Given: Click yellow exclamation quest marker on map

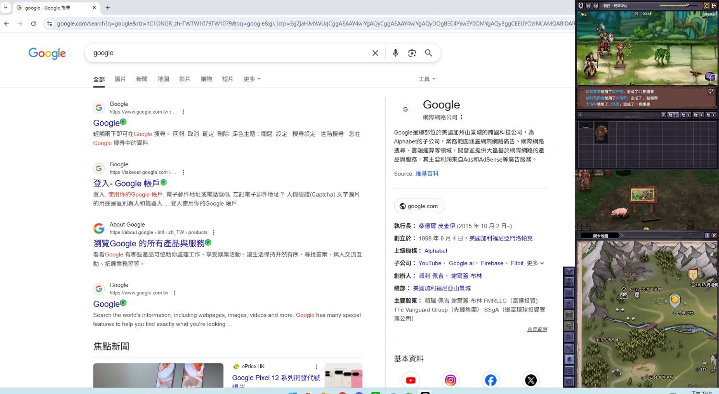Looking at the screenshot, I should coord(693,274).
